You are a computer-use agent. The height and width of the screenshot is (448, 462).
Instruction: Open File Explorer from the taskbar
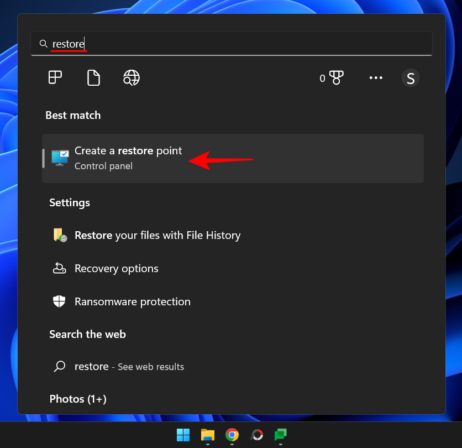point(207,435)
